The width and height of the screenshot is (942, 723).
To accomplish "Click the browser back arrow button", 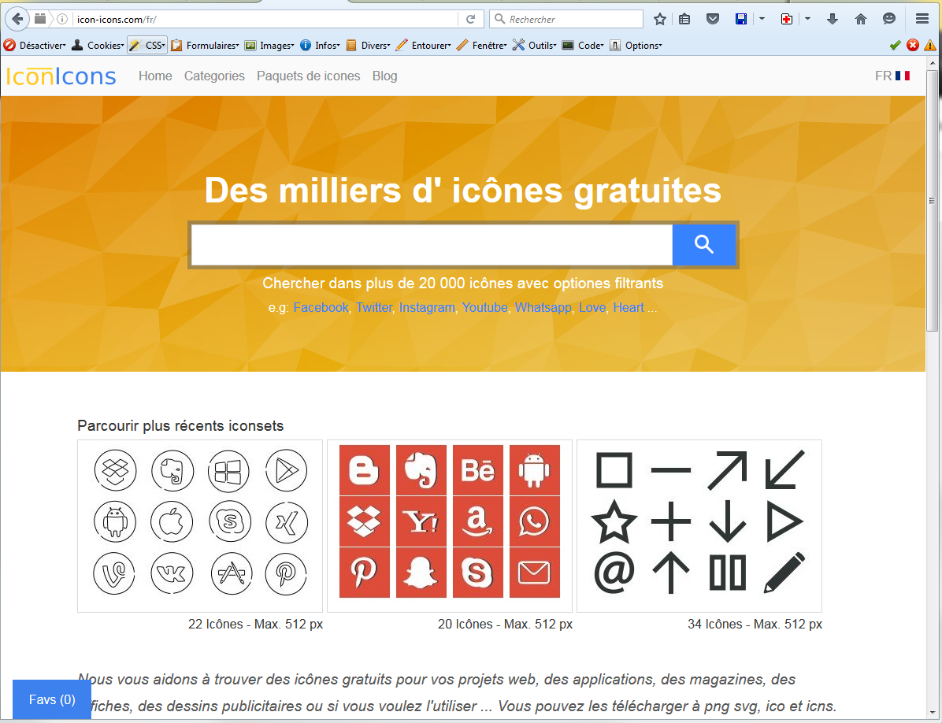I will [x=17, y=19].
